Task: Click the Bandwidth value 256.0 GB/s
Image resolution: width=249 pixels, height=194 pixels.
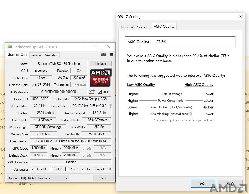Action: pyautogui.click(x=96, y=134)
